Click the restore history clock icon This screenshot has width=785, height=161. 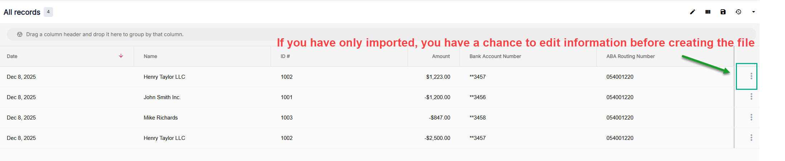(x=738, y=12)
